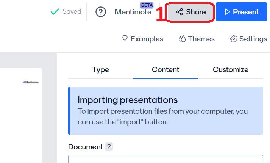Viewport: 270px width, 163px height.
Task: Click the Share button text
Action: coord(196,12)
